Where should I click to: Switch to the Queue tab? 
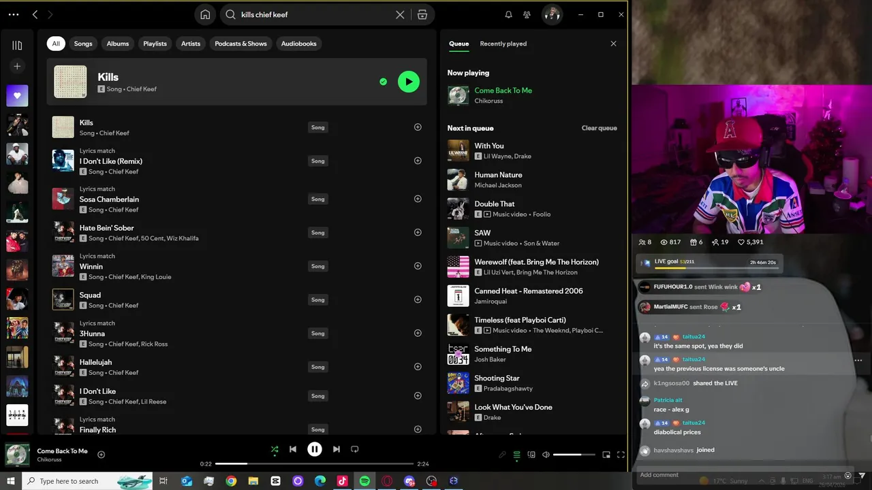[x=458, y=44]
